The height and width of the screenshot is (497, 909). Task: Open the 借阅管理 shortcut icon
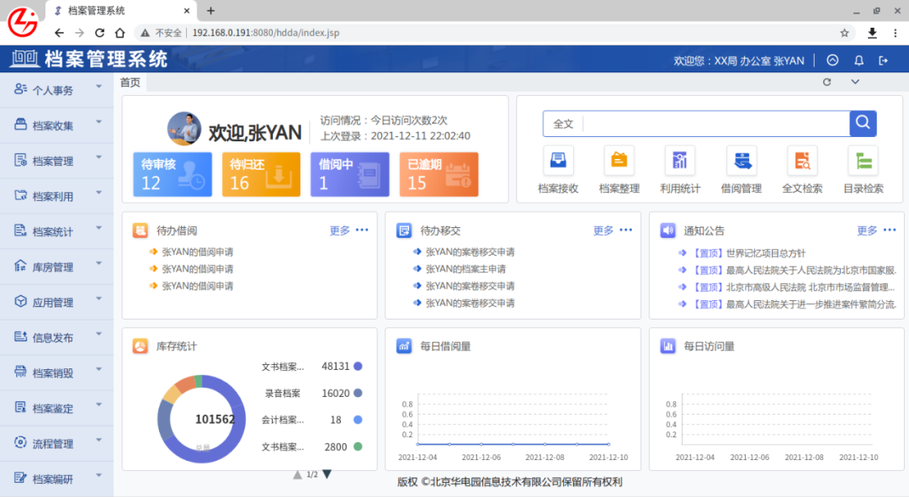coord(742,161)
